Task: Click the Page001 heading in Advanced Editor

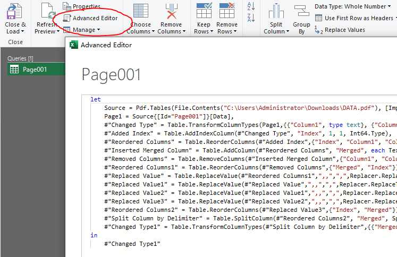Action: click(111, 75)
